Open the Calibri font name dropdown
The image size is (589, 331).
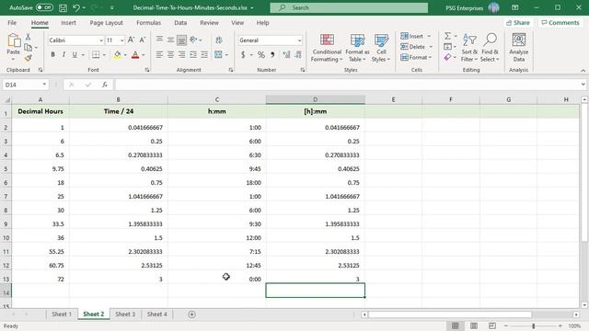pos(101,40)
